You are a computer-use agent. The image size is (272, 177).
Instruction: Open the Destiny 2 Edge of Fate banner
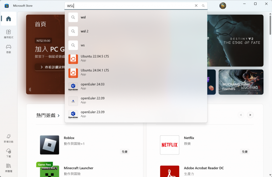(x=235, y=41)
